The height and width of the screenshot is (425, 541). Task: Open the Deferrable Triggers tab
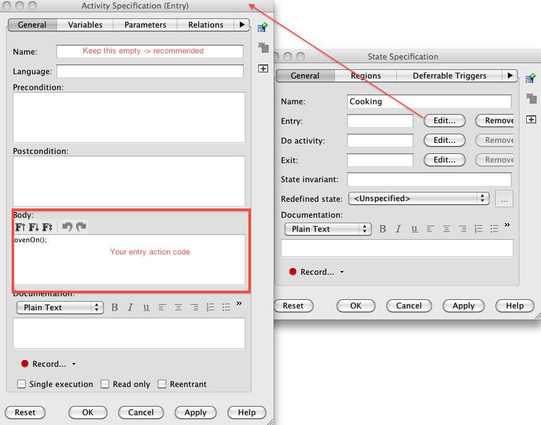pos(449,75)
